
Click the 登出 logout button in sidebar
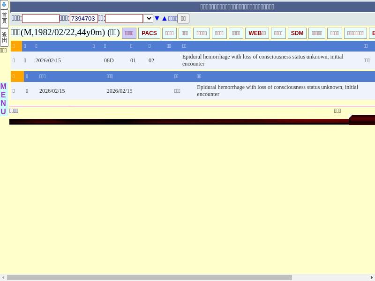(4, 37)
